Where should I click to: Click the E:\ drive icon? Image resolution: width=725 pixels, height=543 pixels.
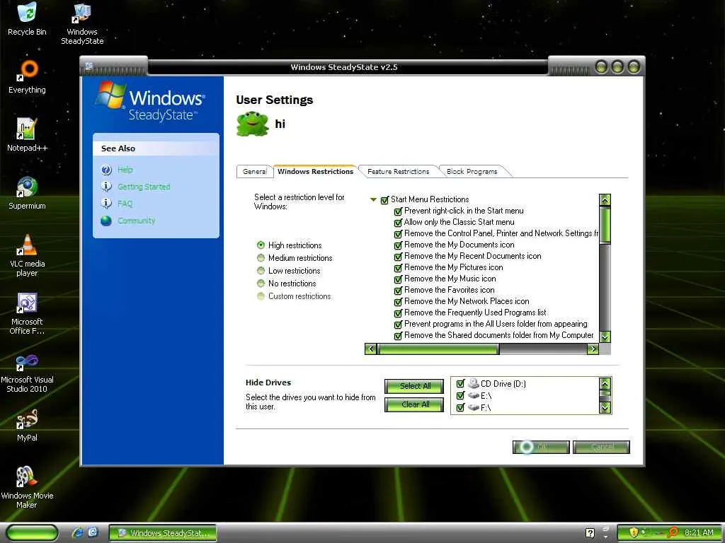473,396
